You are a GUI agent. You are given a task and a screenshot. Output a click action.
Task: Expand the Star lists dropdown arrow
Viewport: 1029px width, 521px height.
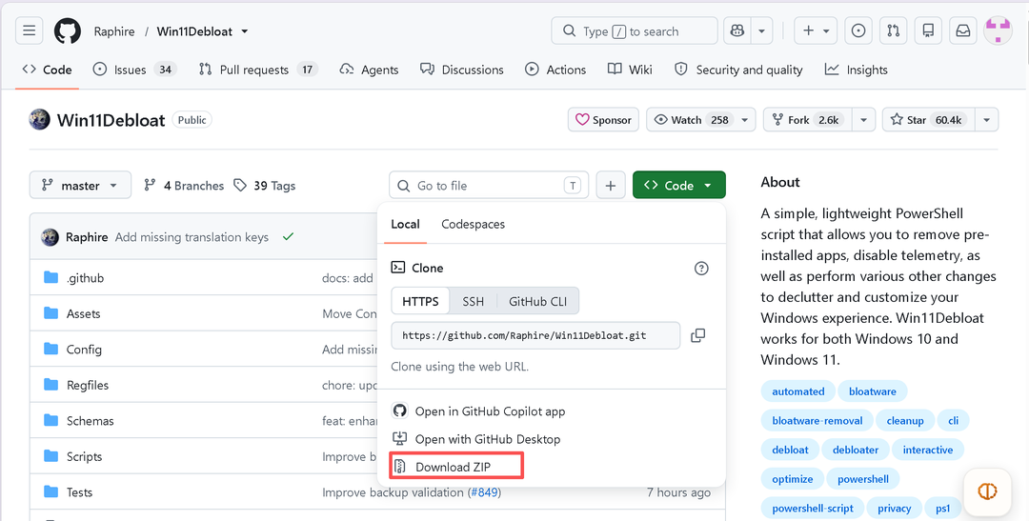(x=986, y=119)
